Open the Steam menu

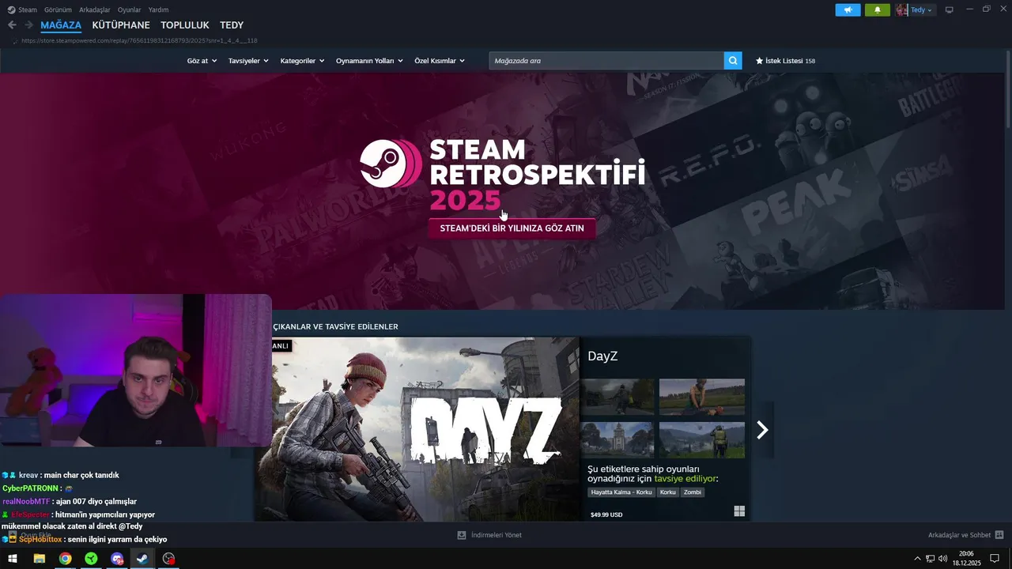tap(28, 10)
